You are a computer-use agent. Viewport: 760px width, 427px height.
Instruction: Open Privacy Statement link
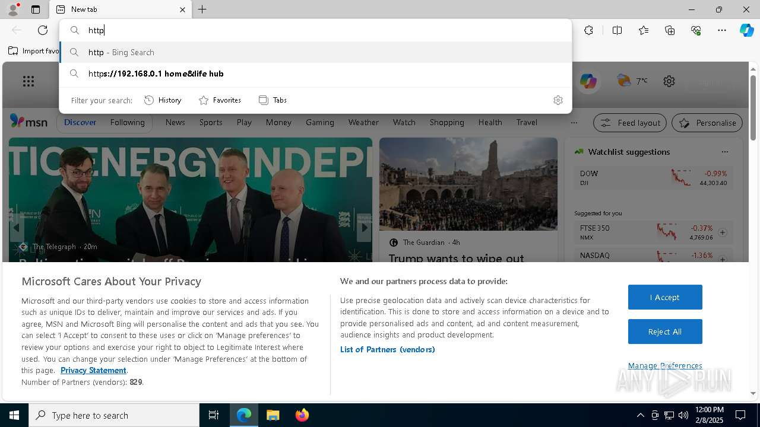click(x=93, y=370)
